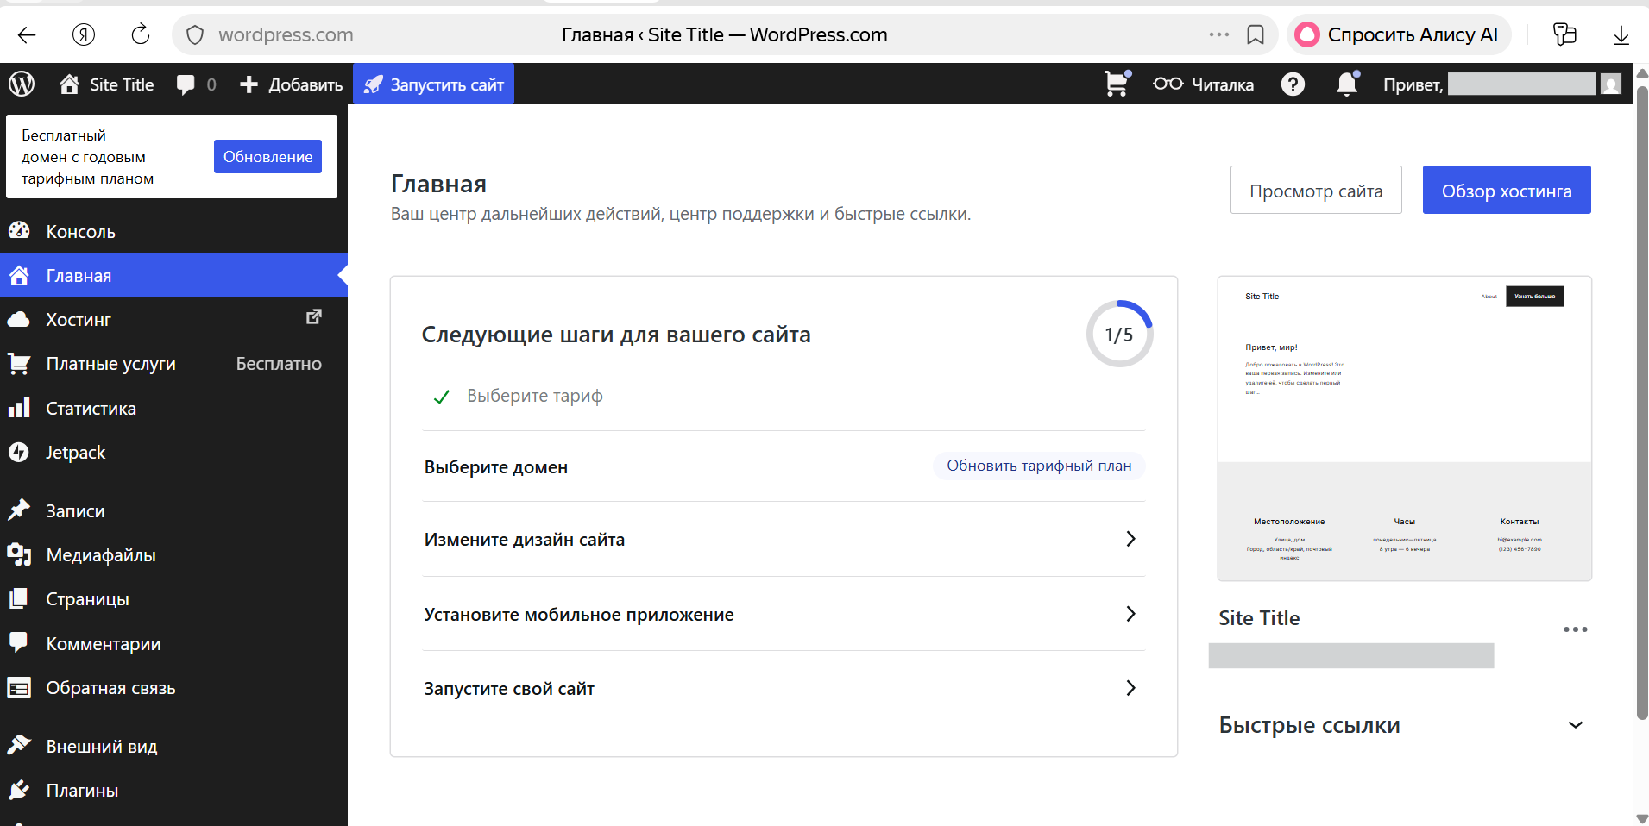Click the 1/5 progress circle
The width and height of the screenshot is (1649, 826).
click(1119, 334)
